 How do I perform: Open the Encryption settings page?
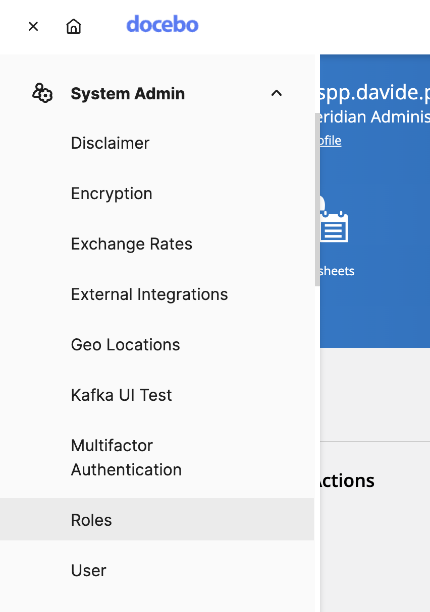point(112,194)
